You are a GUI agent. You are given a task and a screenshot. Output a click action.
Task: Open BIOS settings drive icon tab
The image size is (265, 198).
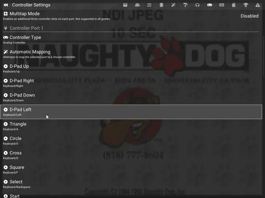click(137, 5)
